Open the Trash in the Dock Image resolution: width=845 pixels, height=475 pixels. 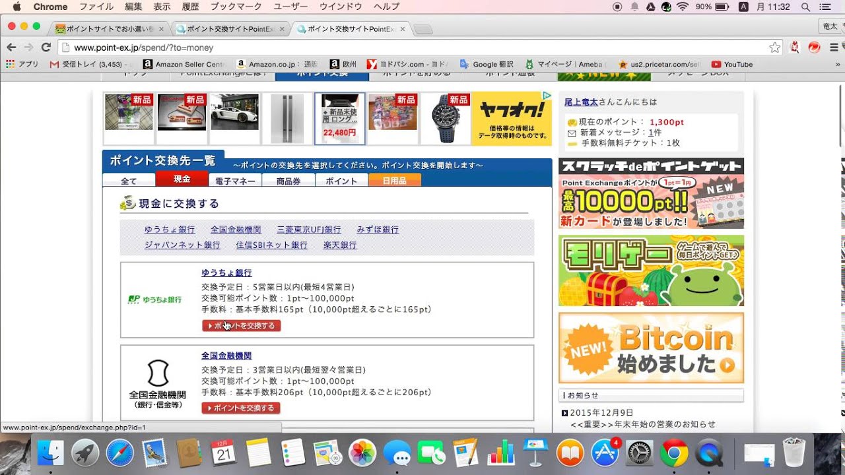click(x=794, y=453)
